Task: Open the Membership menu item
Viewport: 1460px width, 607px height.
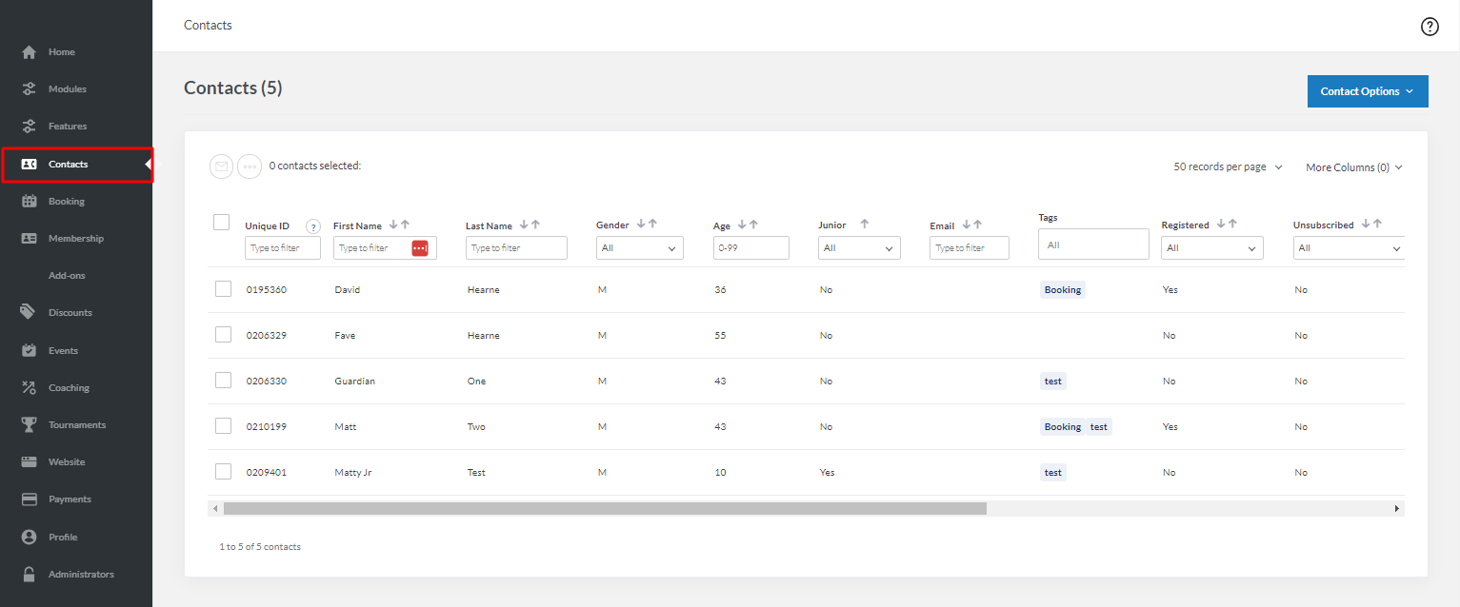Action: (x=74, y=238)
